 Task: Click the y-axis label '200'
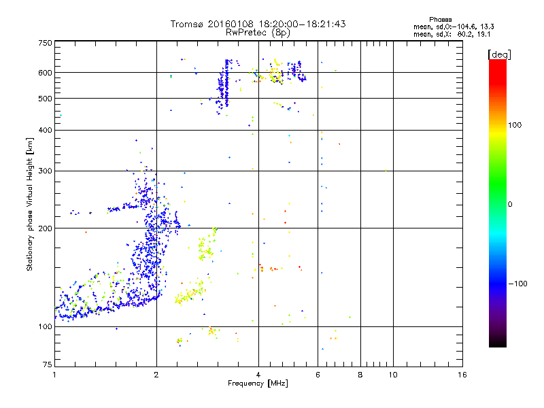coord(45,228)
